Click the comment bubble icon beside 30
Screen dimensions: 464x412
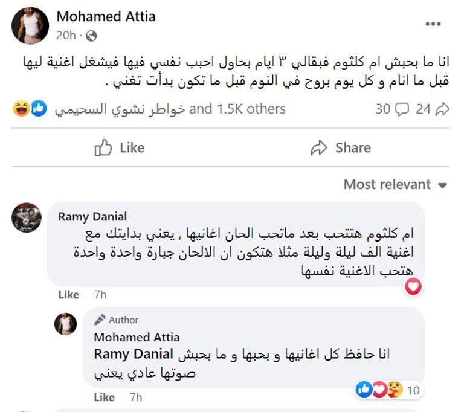401,109
